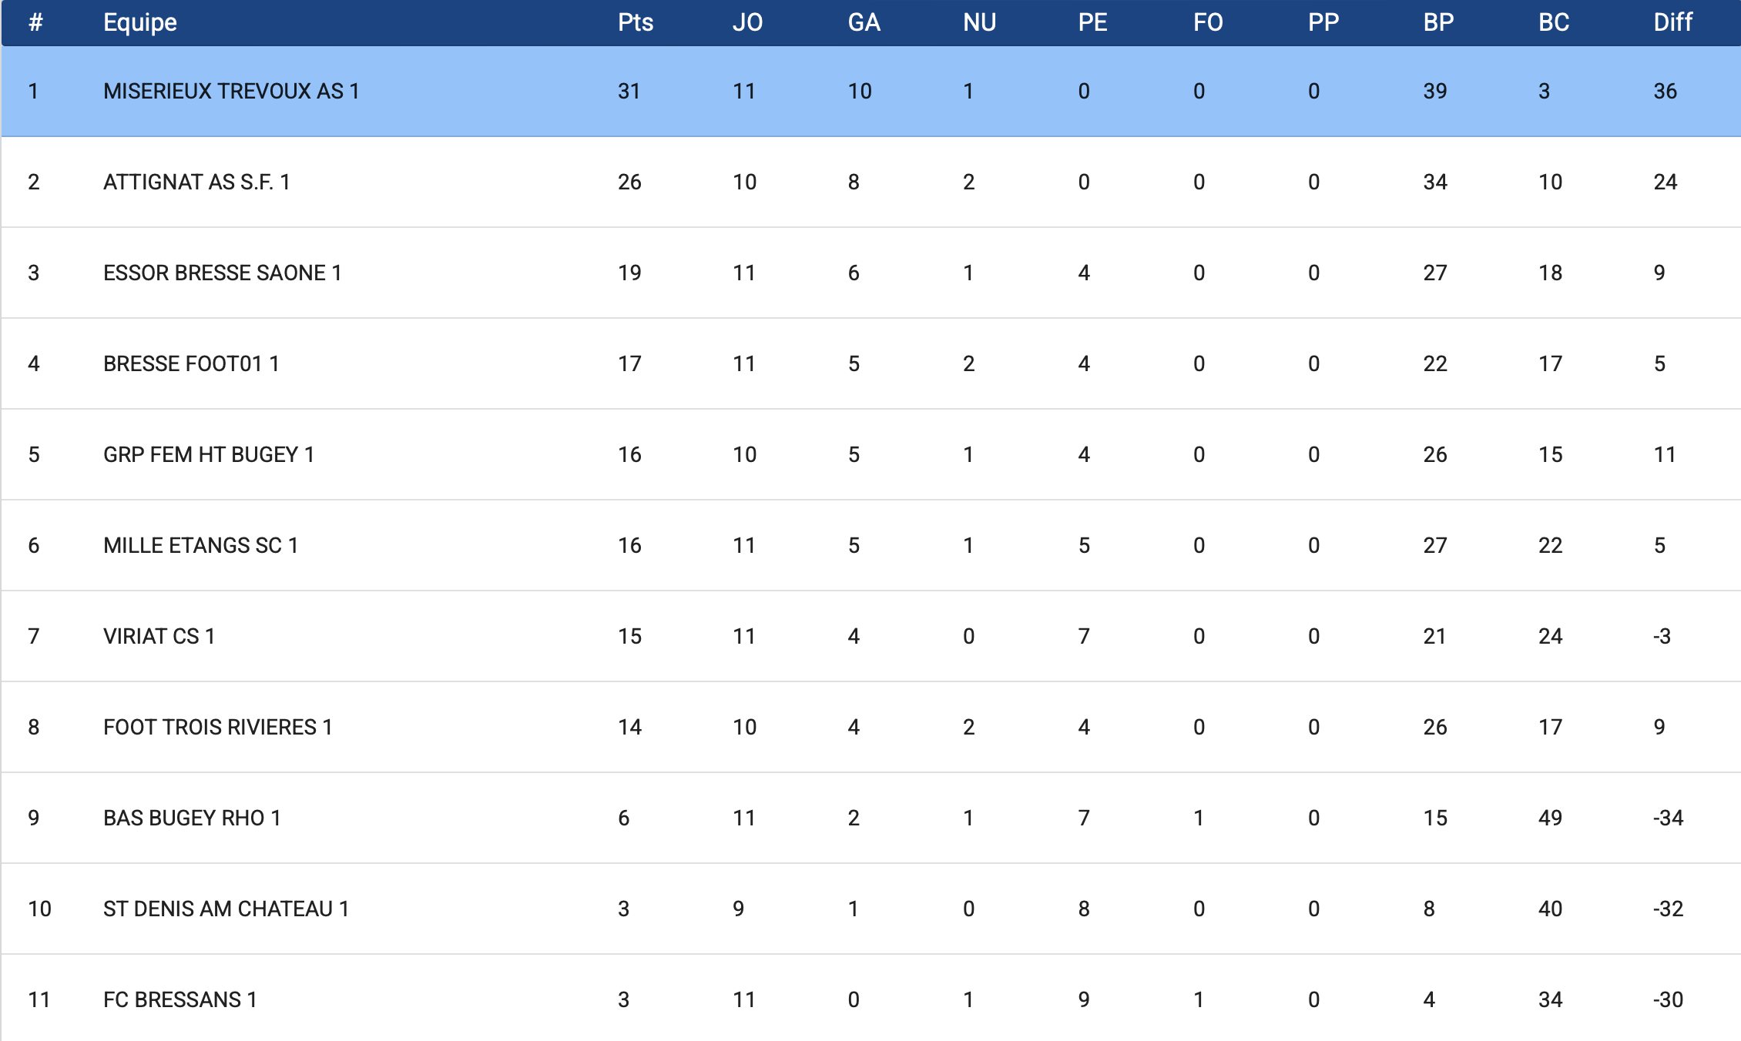The height and width of the screenshot is (1041, 1741).
Task: Select ST DENIS AM CHATEAU 1 team
Action: 226,909
